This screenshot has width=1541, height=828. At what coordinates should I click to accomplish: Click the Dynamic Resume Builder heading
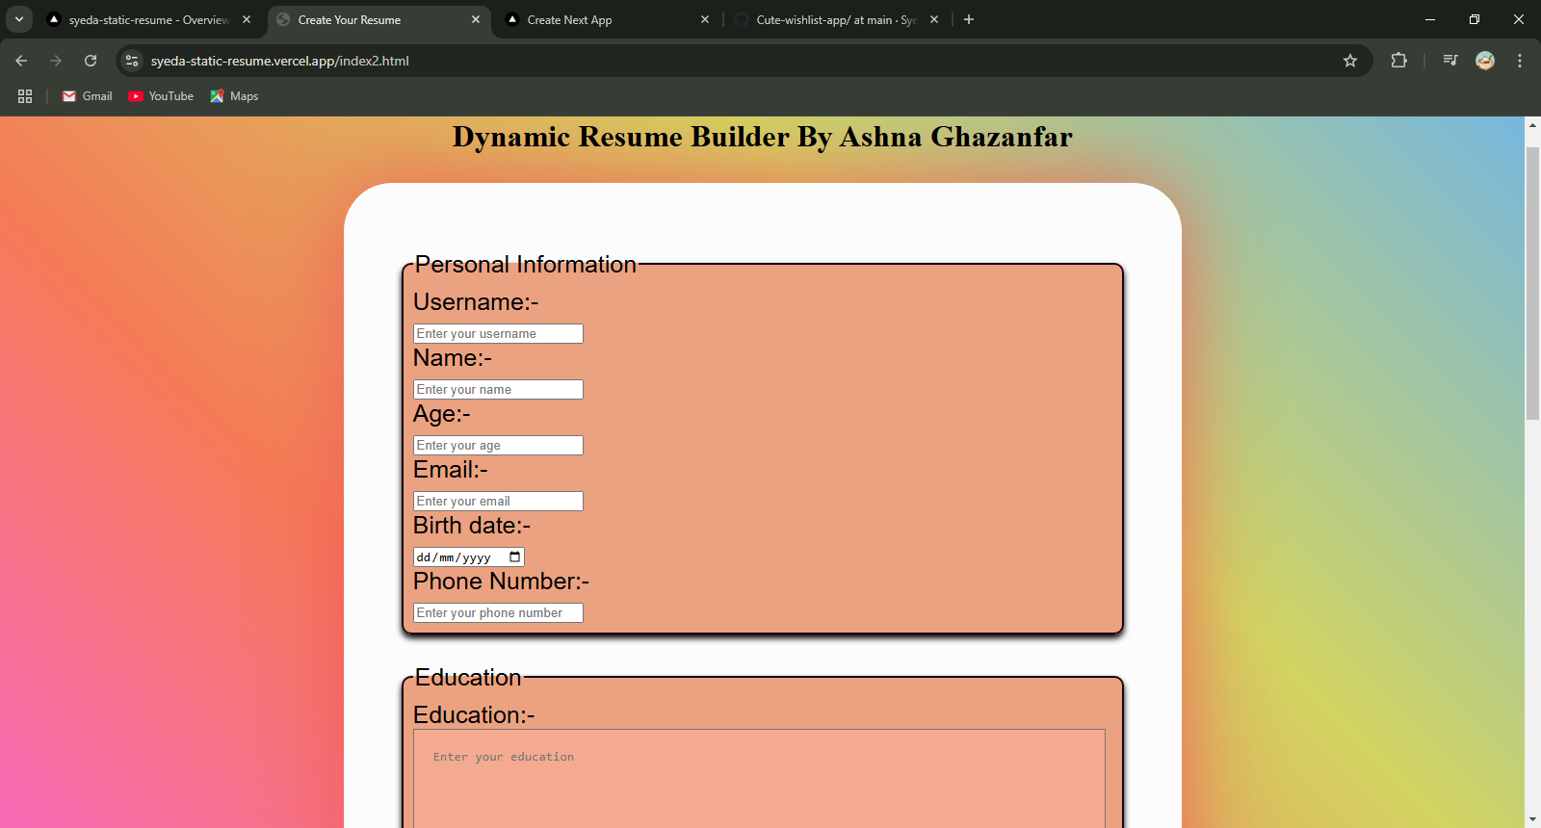point(762,137)
